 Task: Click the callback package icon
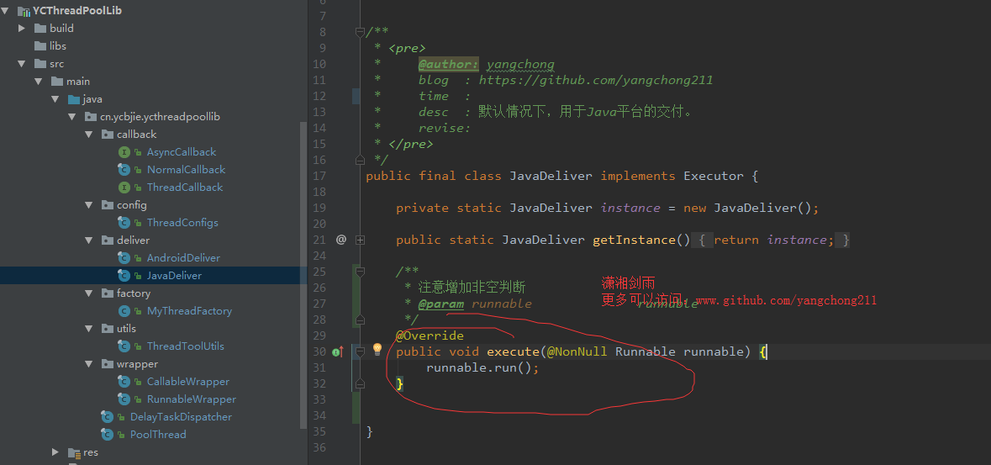click(x=107, y=135)
